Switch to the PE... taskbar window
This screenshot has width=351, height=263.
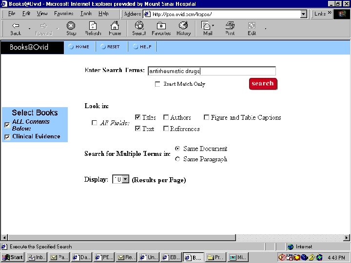(x=104, y=258)
